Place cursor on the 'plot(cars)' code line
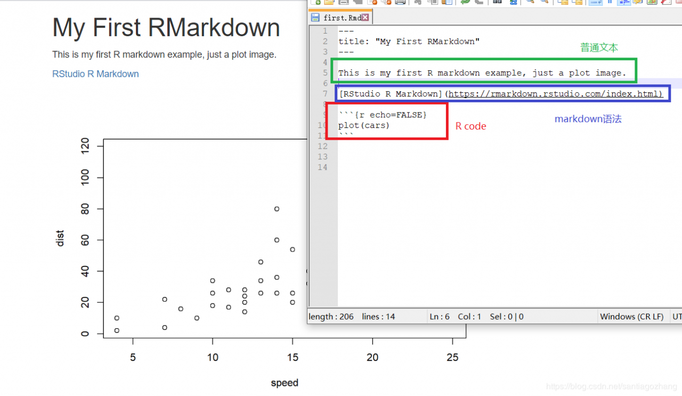The height and width of the screenshot is (396, 682). pos(364,125)
